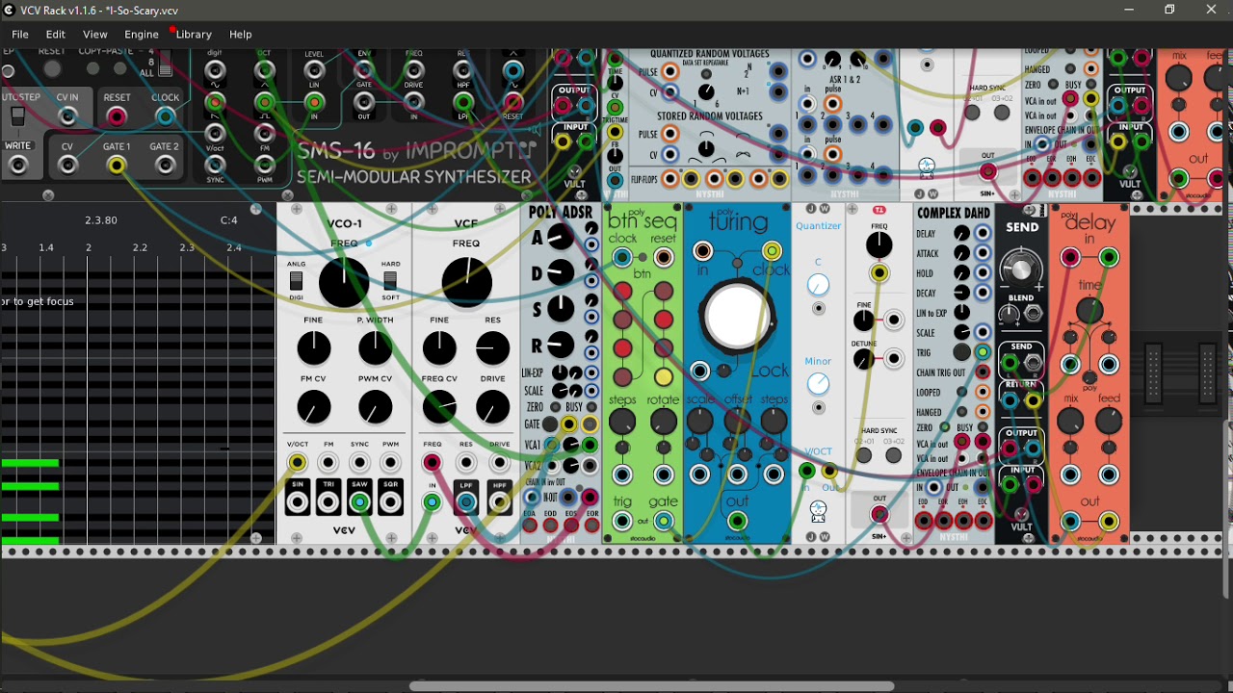Viewport: 1233px width, 693px height.
Task: Click the VCF IN audio input jack
Action: [432, 502]
